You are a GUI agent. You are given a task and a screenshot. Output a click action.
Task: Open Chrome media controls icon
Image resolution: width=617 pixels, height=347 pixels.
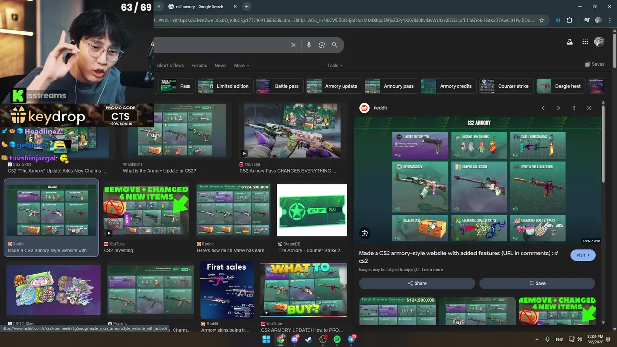(x=586, y=20)
